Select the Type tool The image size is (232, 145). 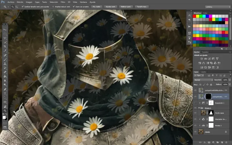point(5,93)
